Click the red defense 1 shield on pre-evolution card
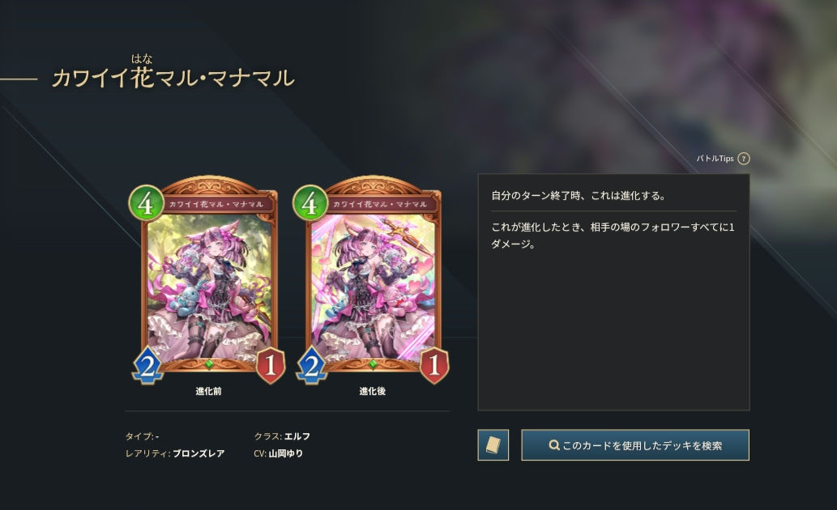This screenshot has height=510, width=837. click(271, 365)
